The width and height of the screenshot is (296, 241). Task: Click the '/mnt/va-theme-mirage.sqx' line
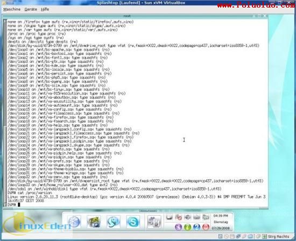(66, 173)
